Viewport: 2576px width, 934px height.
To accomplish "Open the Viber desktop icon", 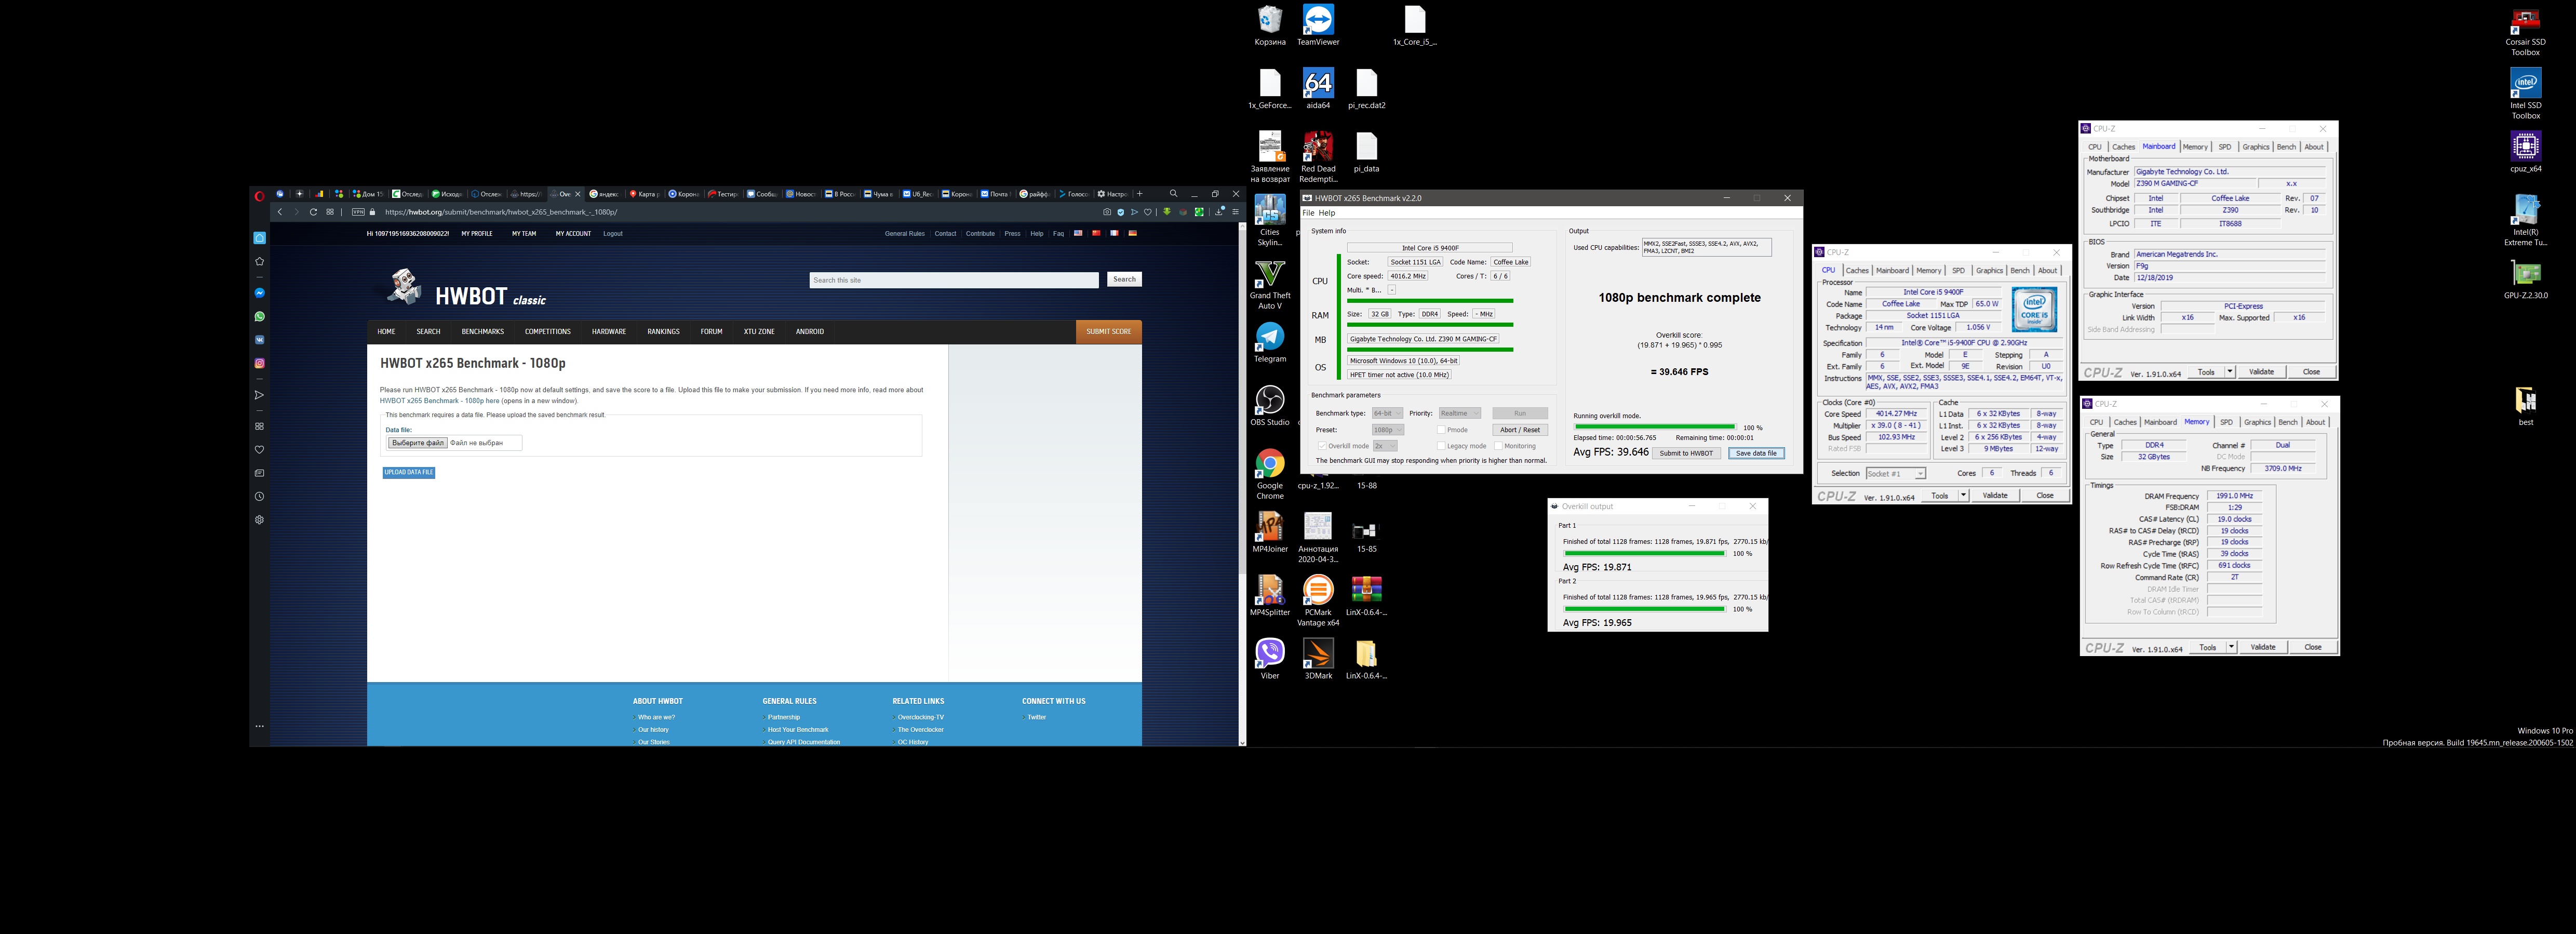I will click(x=1270, y=659).
